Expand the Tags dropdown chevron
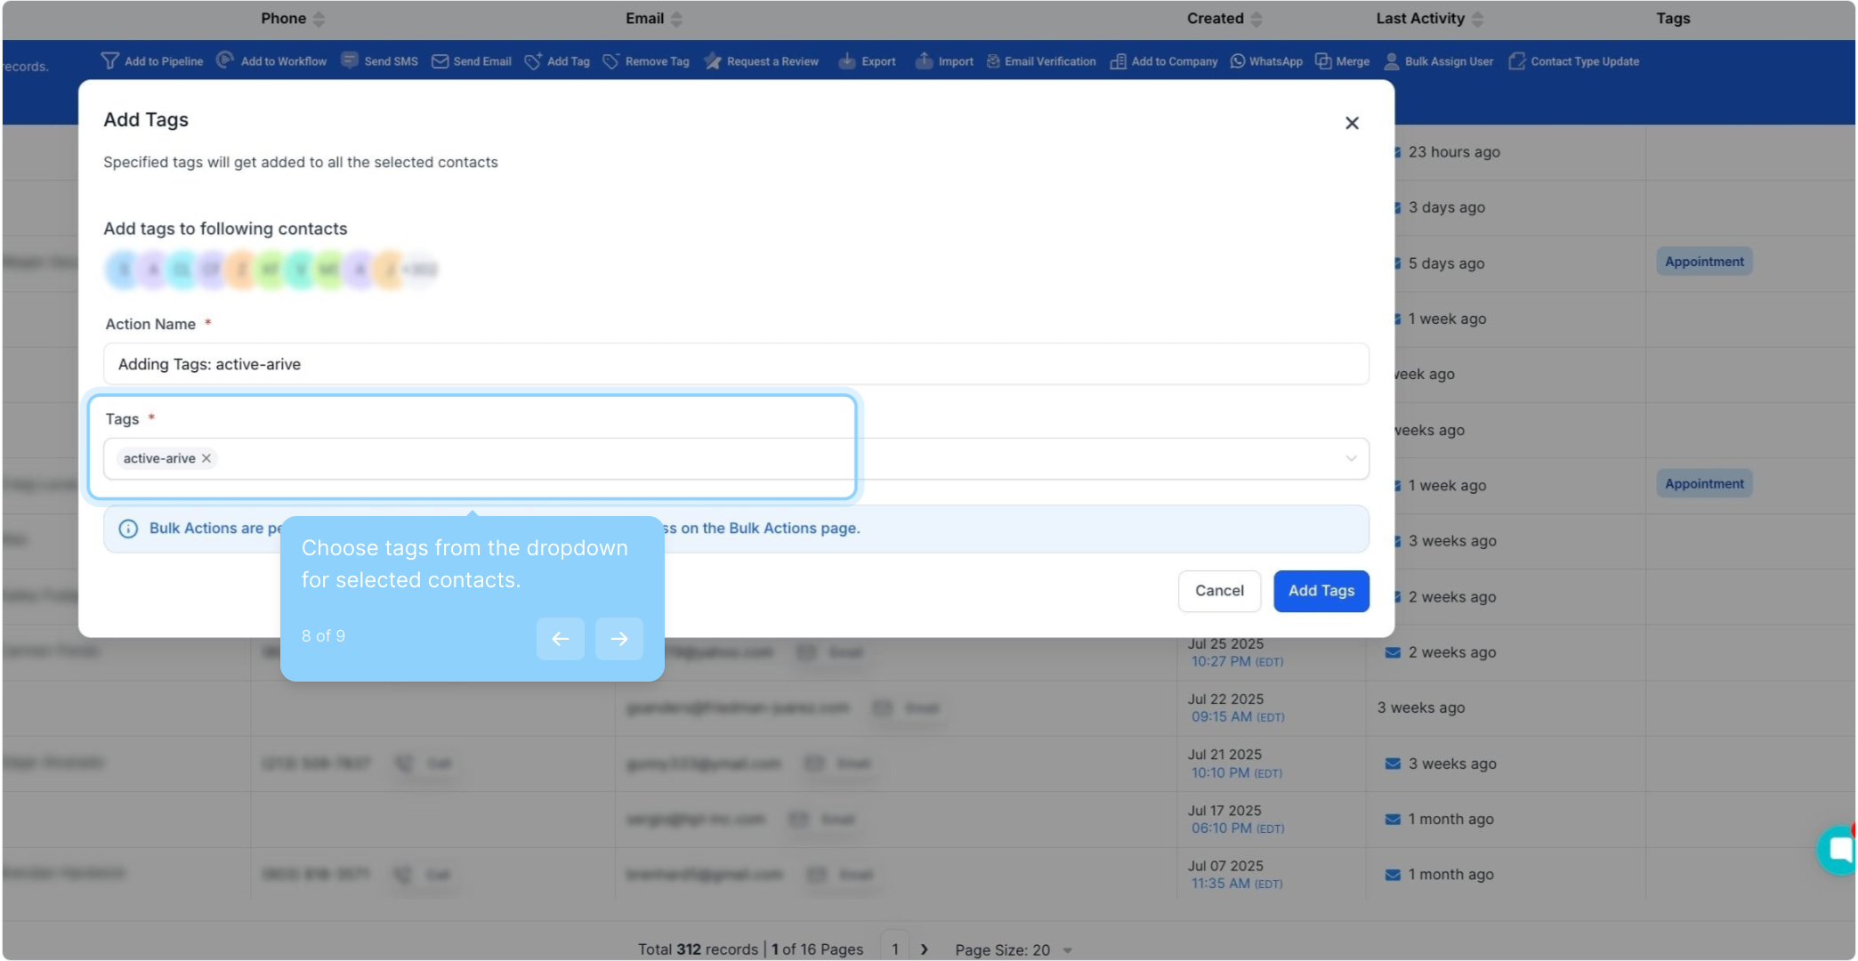 click(1351, 458)
